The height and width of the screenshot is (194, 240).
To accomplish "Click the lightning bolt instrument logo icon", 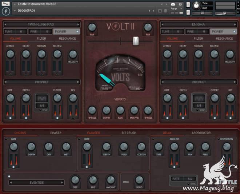I will pyautogui.click(x=6, y=11).
